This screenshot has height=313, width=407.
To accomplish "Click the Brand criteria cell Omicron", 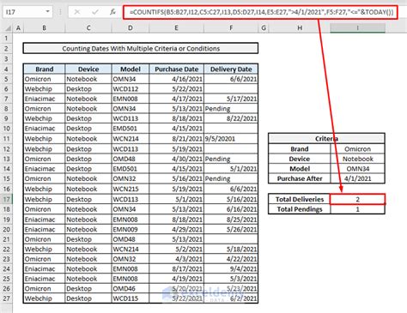I will pyautogui.click(x=357, y=149).
